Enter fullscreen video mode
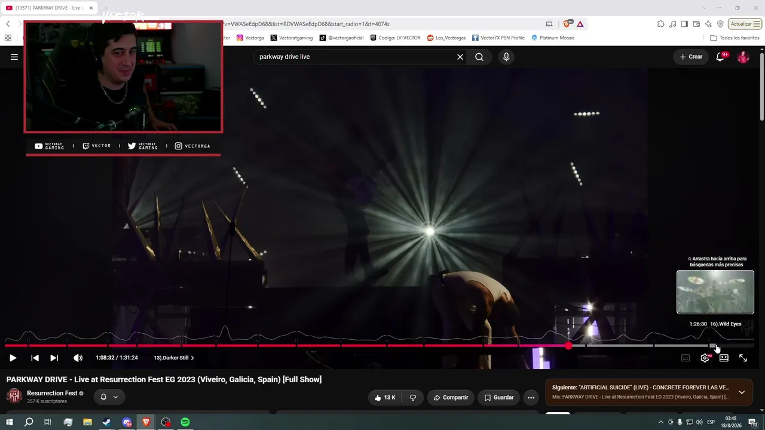Image resolution: width=765 pixels, height=430 pixels. pyautogui.click(x=743, y=358)
